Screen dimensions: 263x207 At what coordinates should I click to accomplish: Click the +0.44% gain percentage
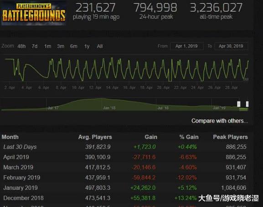pos(187,147)
